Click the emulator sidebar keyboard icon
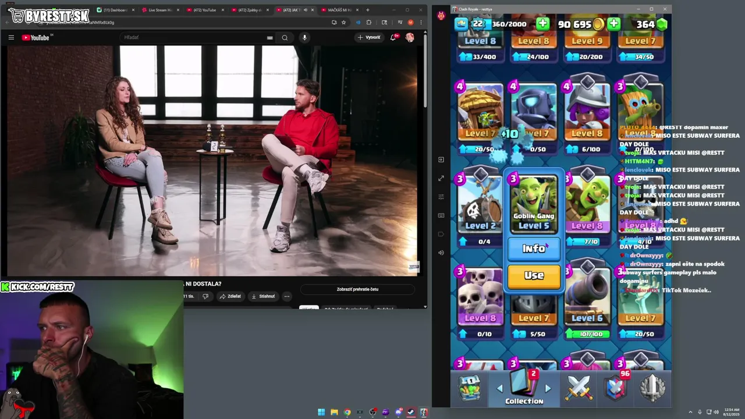 pos(441,215)
